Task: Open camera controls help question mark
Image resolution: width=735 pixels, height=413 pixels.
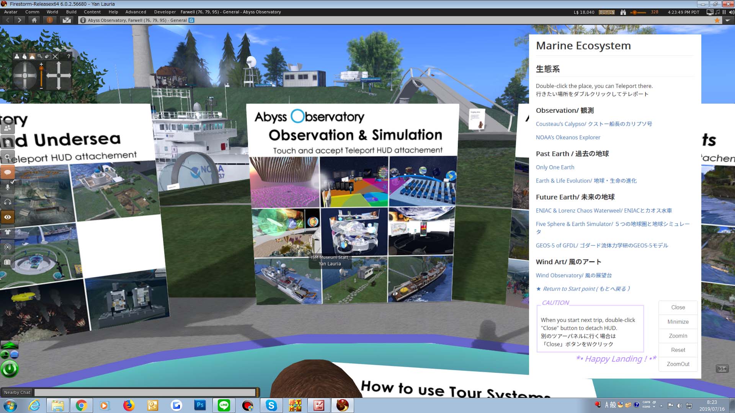Action: coord(69,56)
